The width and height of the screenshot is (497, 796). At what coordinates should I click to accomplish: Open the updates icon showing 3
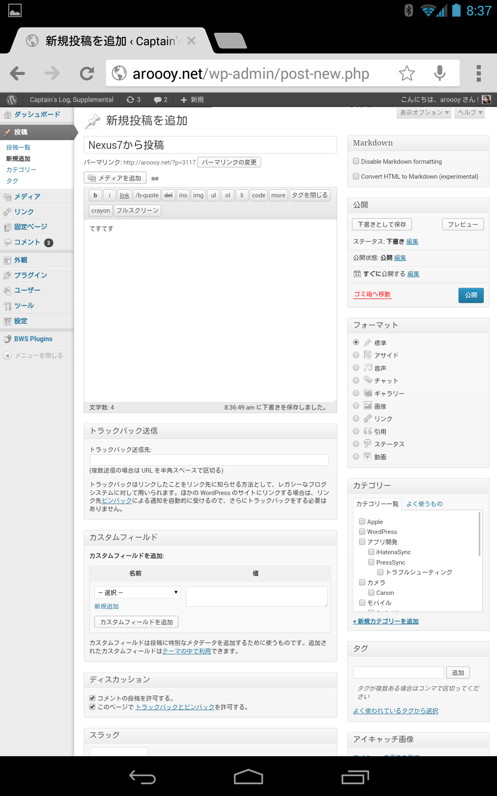133,100
